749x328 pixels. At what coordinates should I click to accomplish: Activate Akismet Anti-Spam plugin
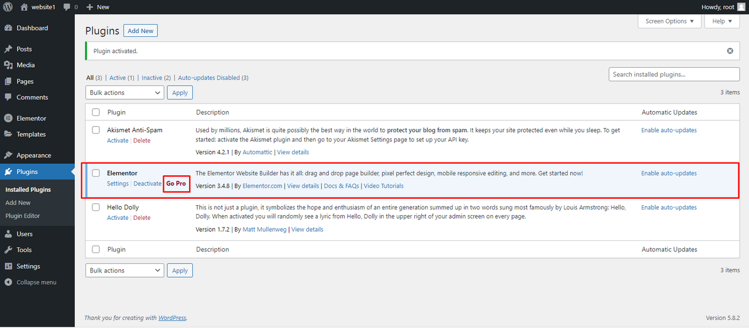(x=118, y=140)
